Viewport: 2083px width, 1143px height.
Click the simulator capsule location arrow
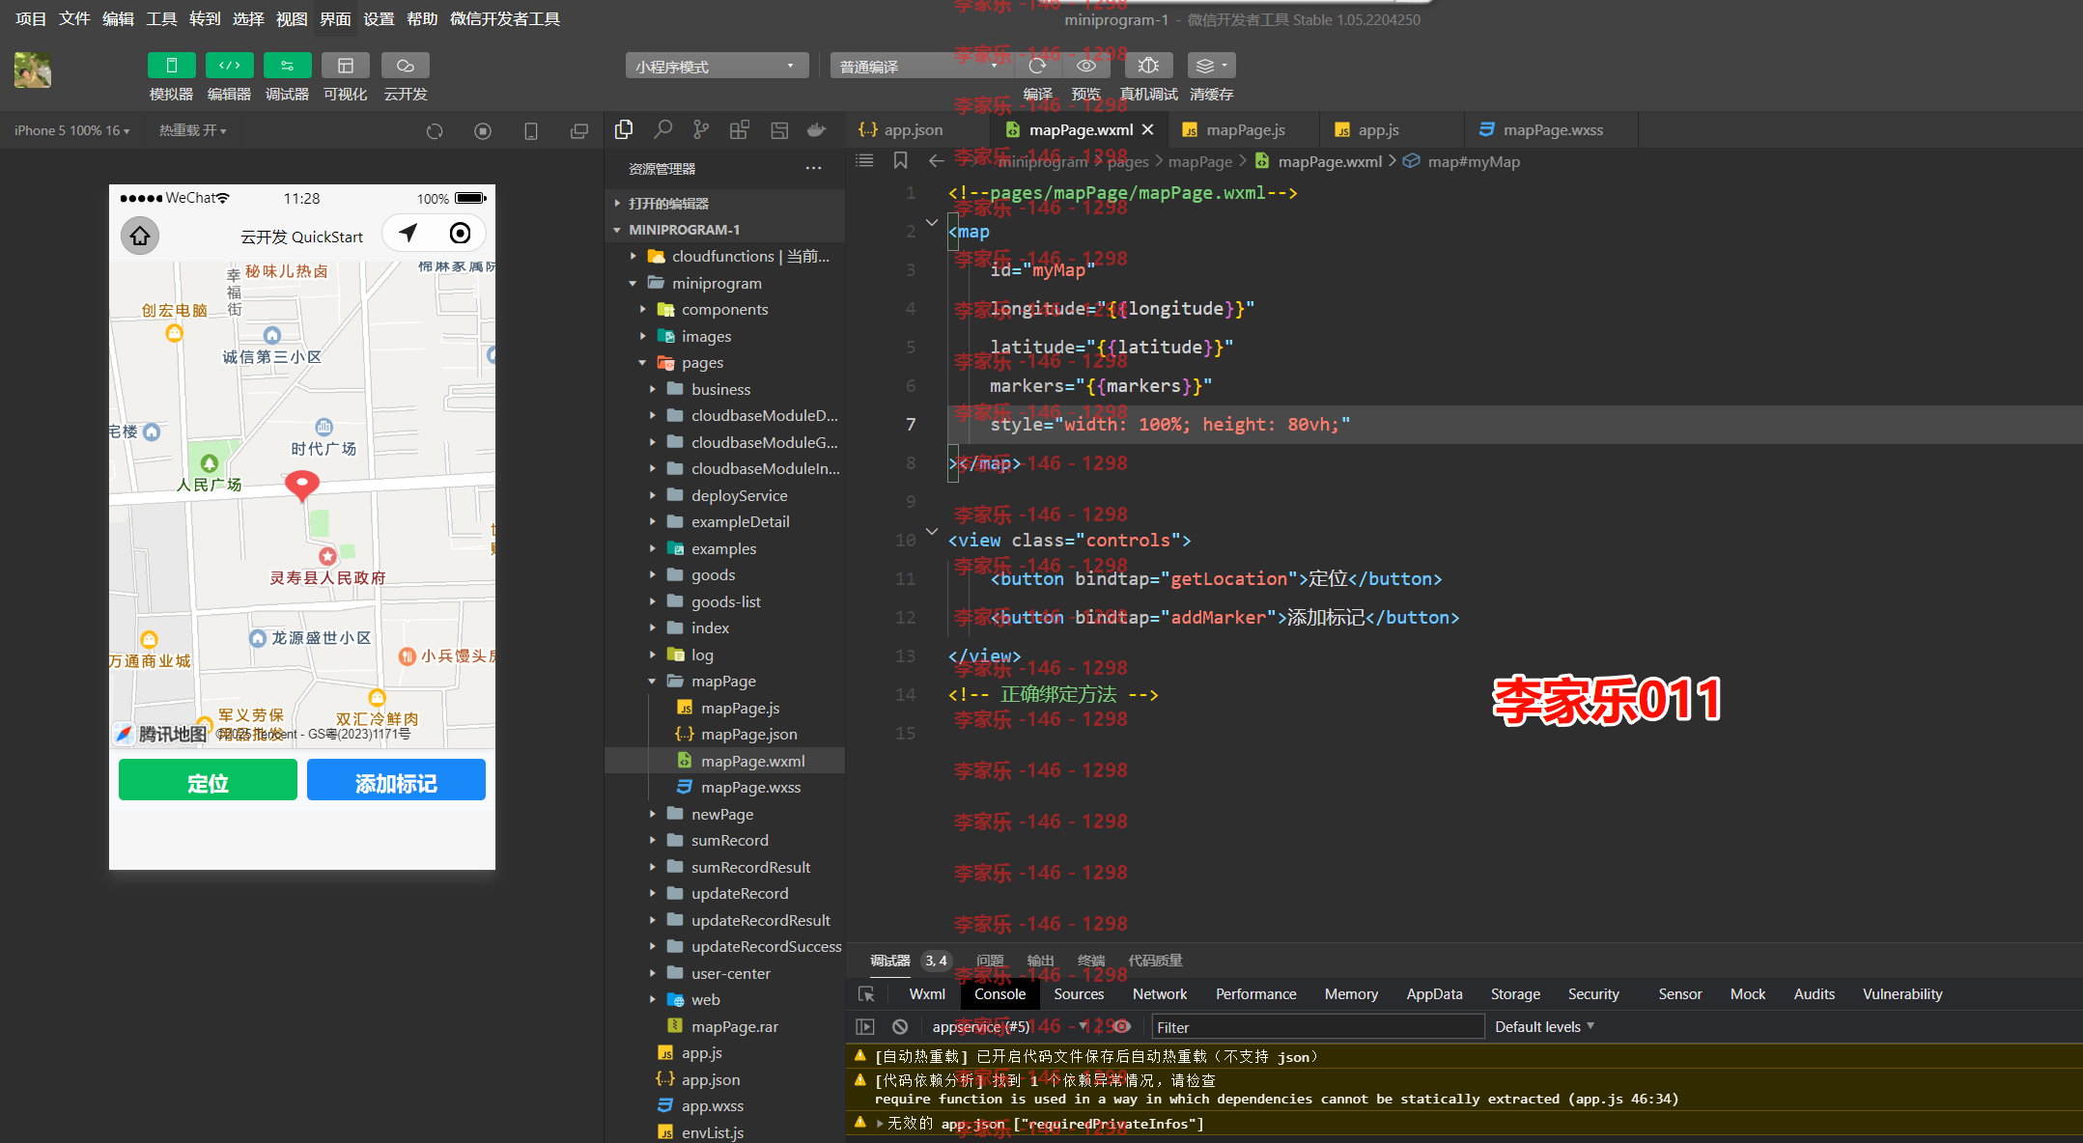[408, 233]
